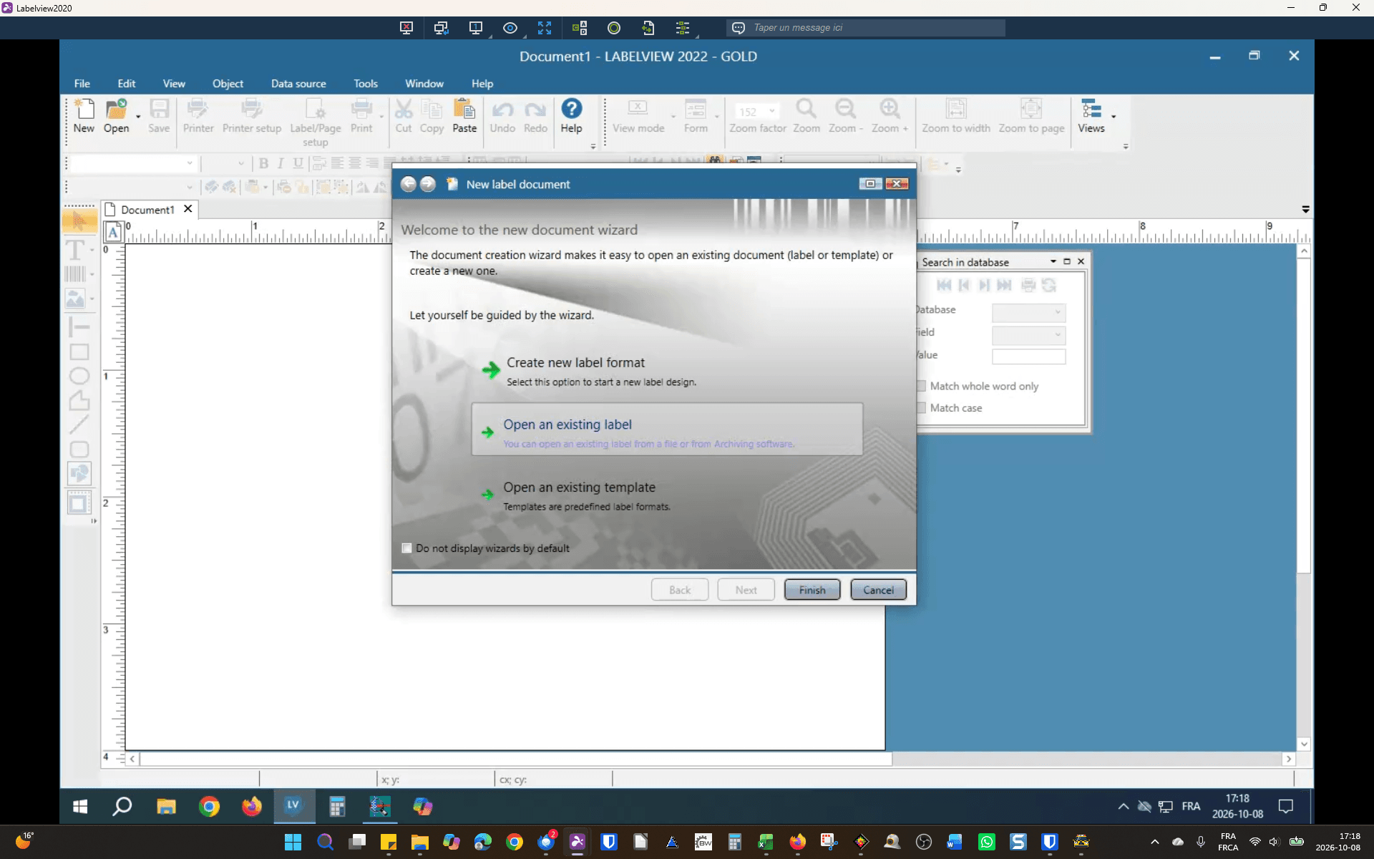The image size is (1374, 859).
Task: Select the Ellipse shape tool
Action: point(79,376)
